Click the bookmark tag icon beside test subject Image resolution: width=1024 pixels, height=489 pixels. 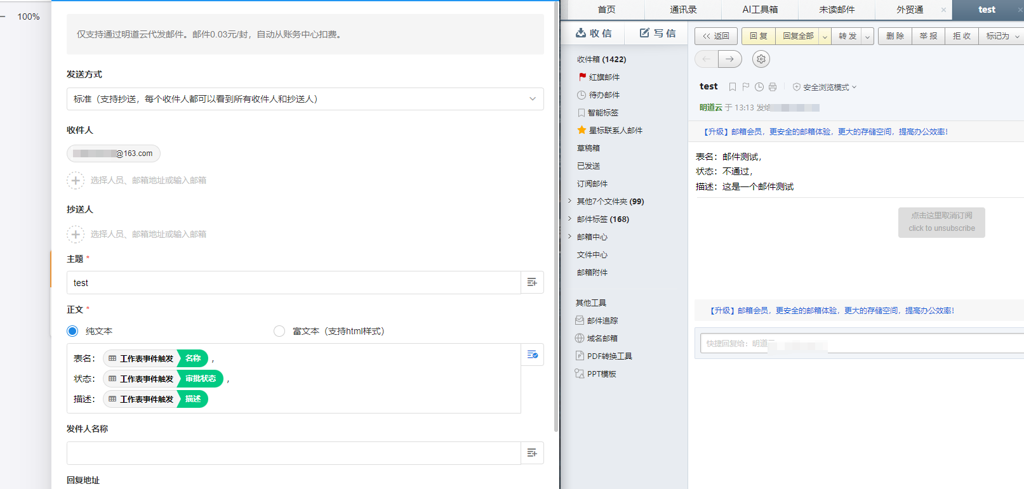(732, 87)
